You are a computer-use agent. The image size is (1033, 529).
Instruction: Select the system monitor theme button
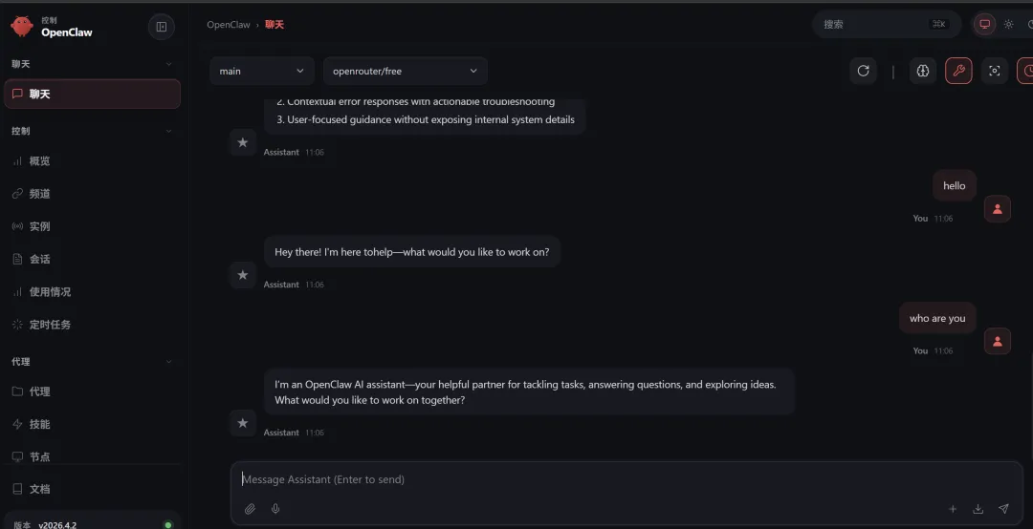pos(984,25)
